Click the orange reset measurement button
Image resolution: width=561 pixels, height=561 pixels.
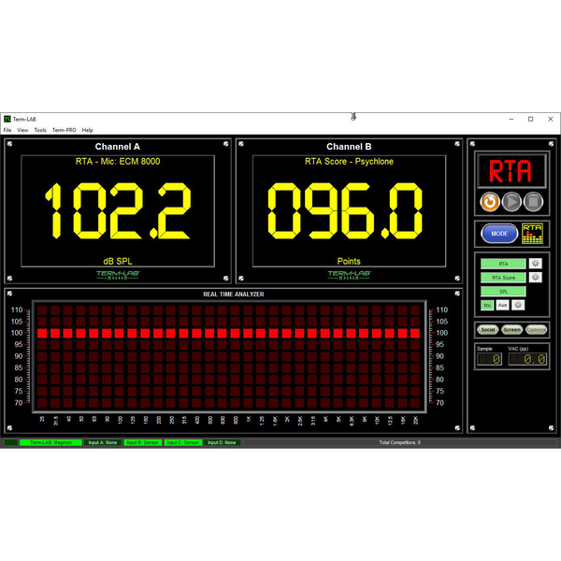coord(490,202)
